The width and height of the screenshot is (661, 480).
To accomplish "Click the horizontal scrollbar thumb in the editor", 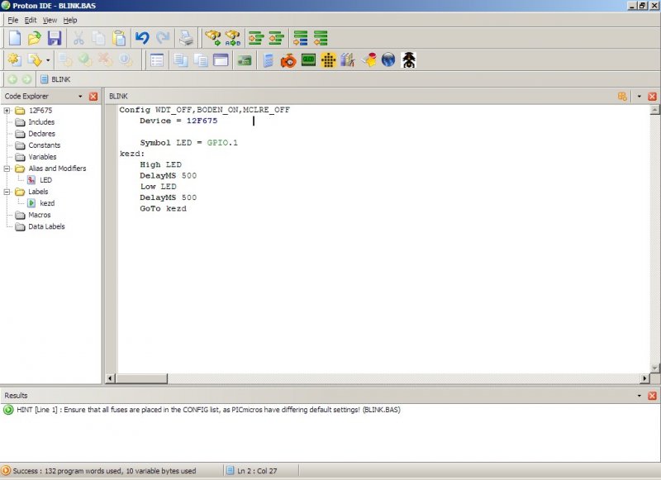I will click(140, 378).
